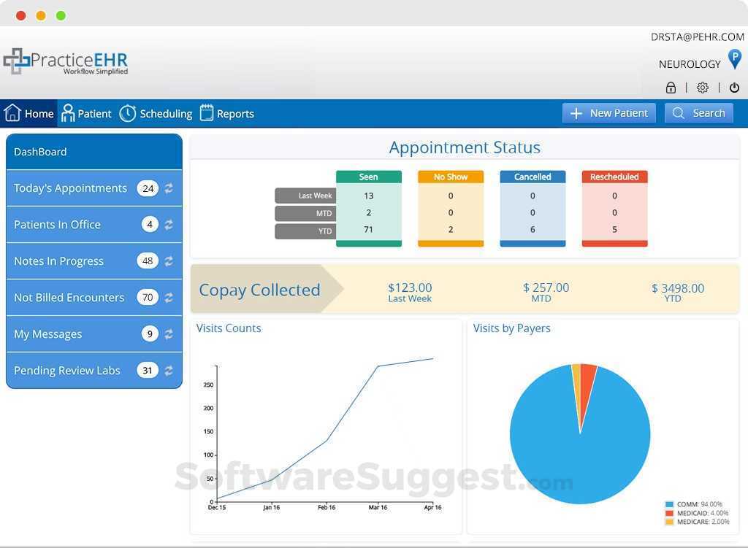Lock the session using the padlock icon
The height and width of the screenshot is (548, 748).
pyautogui.click(x=671, y=87)
